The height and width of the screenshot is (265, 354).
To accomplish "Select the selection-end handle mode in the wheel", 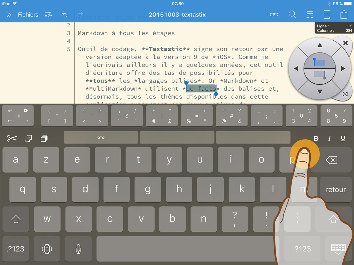I will click(x=320, y=76).
